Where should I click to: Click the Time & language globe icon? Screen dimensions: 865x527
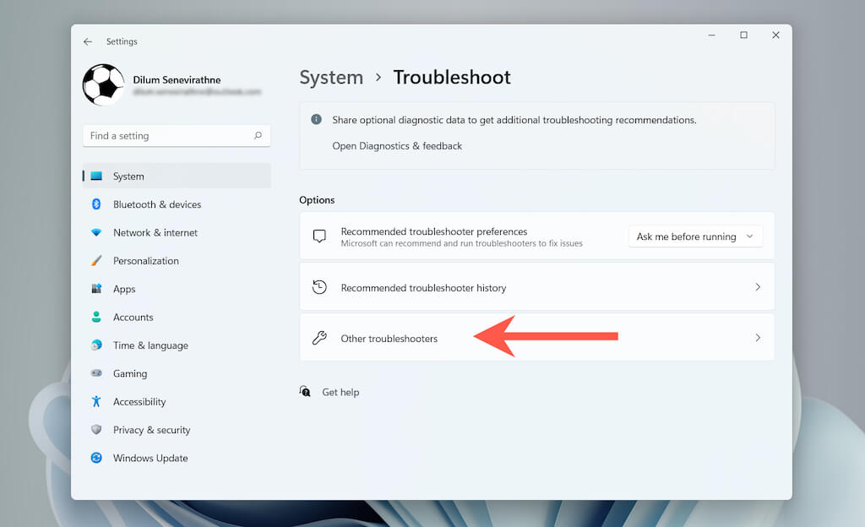[x=96, y=345]
